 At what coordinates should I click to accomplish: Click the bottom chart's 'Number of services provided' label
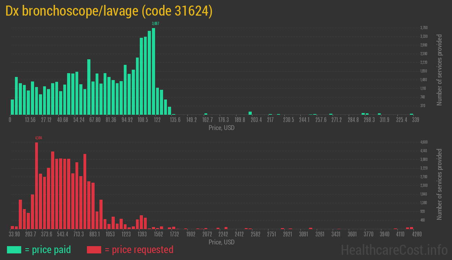(x=439, y=184)
